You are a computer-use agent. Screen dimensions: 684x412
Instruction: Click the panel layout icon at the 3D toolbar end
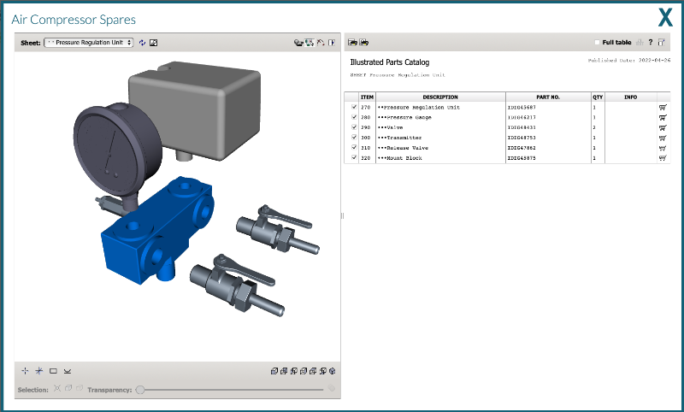click(x=332, y=43)
